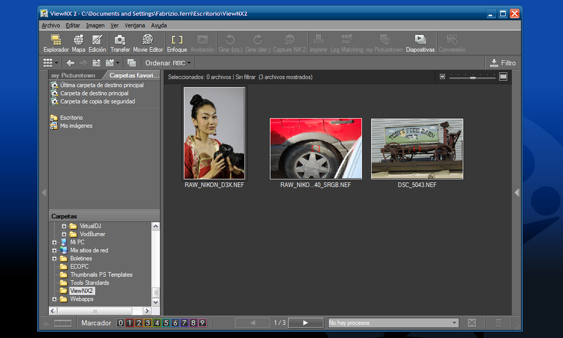Rotate image right with Girar (der.)
563x338 pixels.
pyautogui.click(x=257, y=43)
